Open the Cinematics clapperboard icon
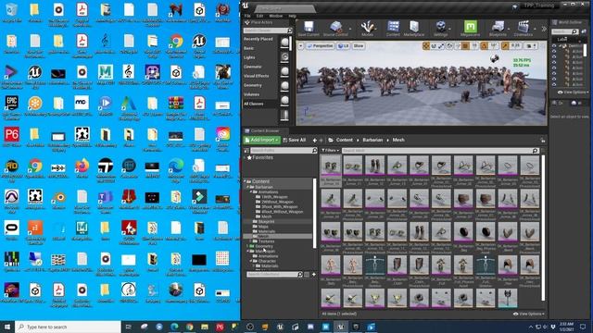 point(524,27)
